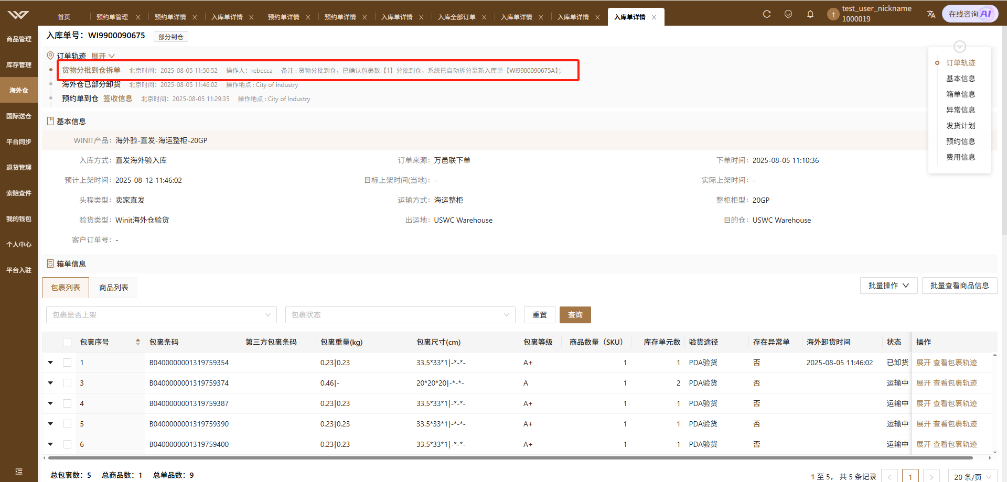The width and height of the screenshot is (1007, 482).
Task: Go to next page arrow
Action: click(x=931, y=477)
